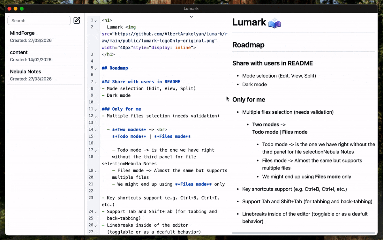This screenshot has height=240, width=383.
Task: Fold the Only for me section at line 11
Action: coord(95,109)
